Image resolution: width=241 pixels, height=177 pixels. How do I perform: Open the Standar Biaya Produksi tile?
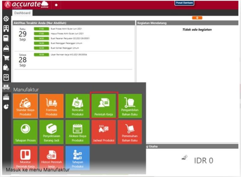click(x=25, y=106)
